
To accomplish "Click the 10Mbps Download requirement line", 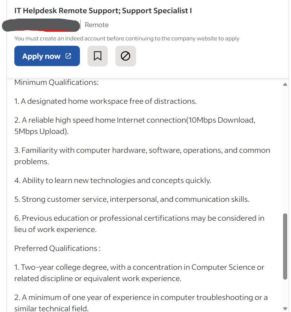I will [134, 120].
